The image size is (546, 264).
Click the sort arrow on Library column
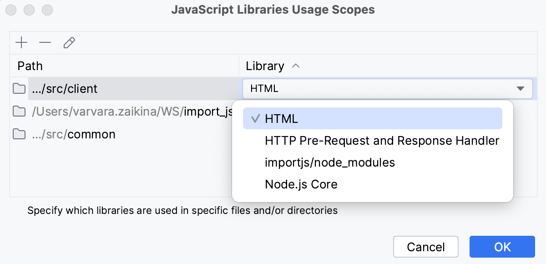[x=296, y=66]
